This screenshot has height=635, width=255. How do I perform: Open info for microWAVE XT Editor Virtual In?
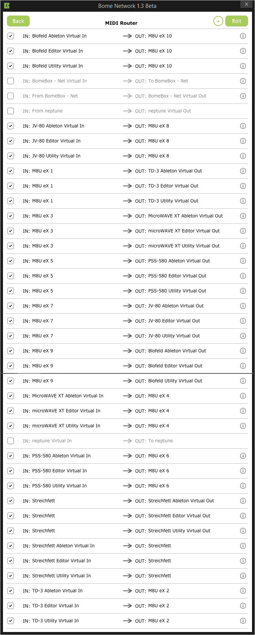tap(243, 411)
